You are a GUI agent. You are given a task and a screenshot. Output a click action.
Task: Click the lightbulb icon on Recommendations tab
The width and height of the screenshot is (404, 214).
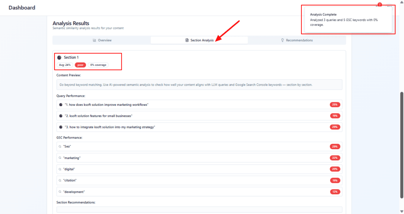pyautogui.click(x=282, y=40)
